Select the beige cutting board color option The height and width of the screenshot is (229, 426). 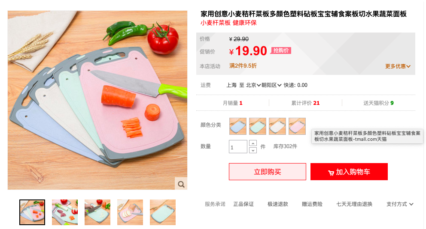pos(277,126)
